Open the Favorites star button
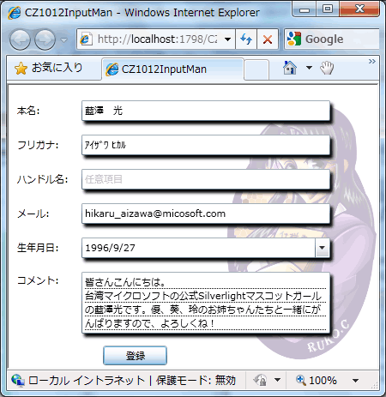This screenshot has height=397, width=386. click(x=49, y=68)
